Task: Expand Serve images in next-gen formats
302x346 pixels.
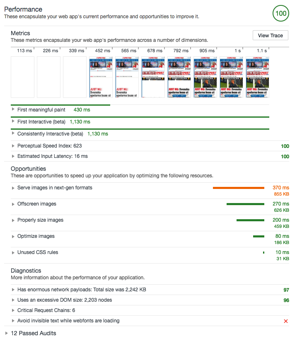Action: [x=55, y=188]
